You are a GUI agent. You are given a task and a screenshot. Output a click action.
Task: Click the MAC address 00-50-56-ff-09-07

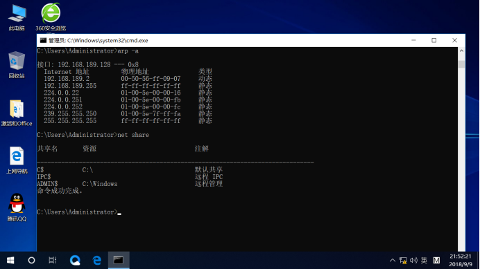[x=151, y=79]
